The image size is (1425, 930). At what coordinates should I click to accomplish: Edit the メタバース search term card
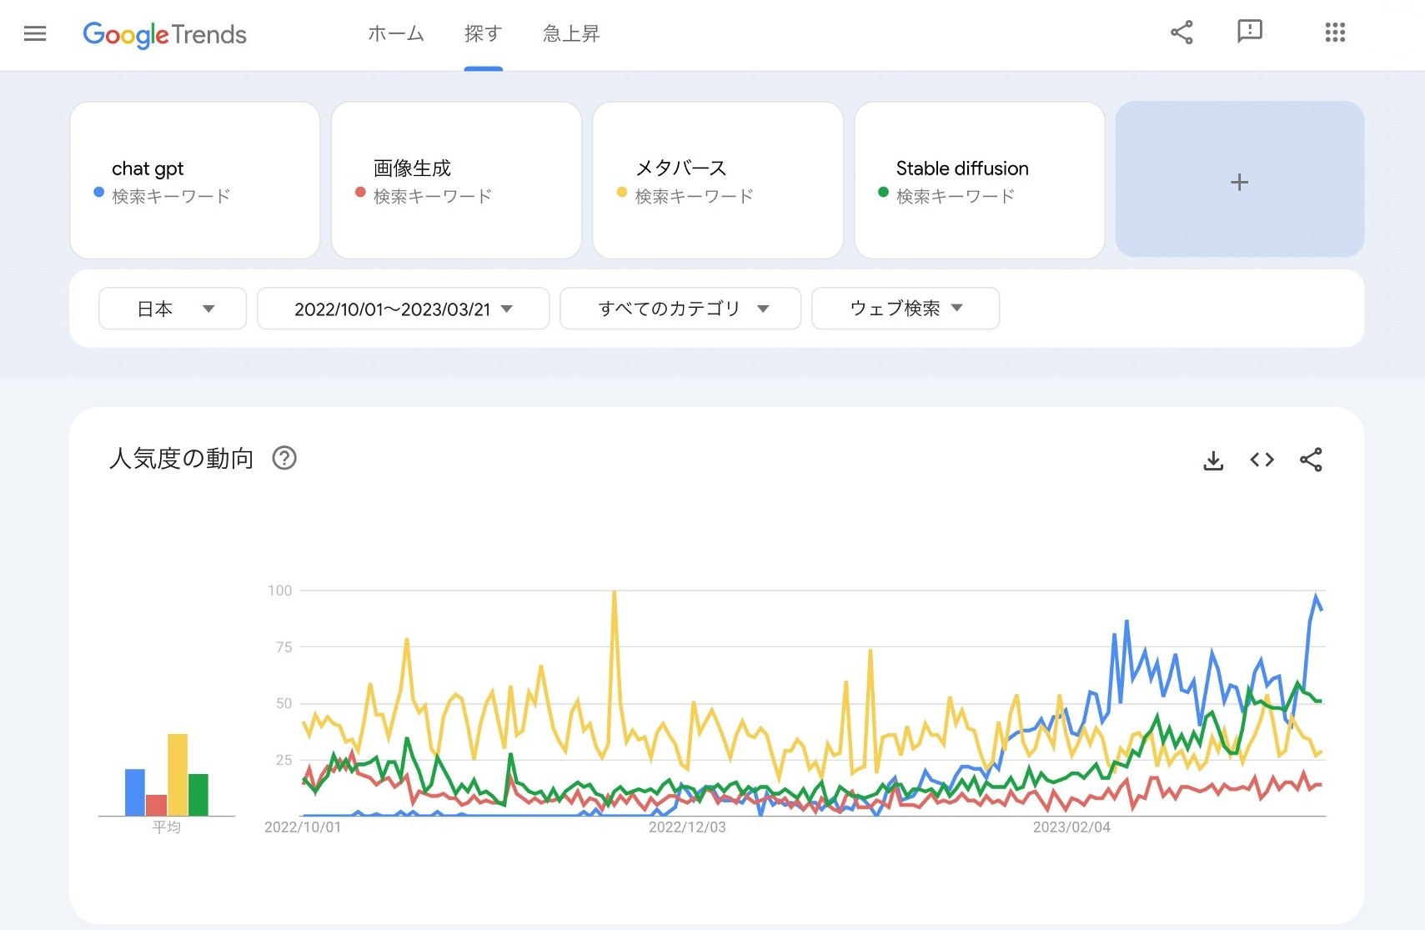pos(718,180)
